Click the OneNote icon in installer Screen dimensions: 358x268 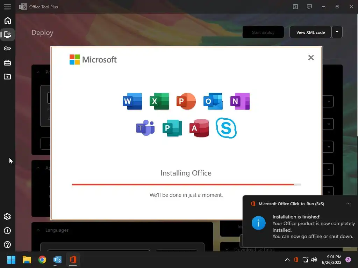click(240, 101)
